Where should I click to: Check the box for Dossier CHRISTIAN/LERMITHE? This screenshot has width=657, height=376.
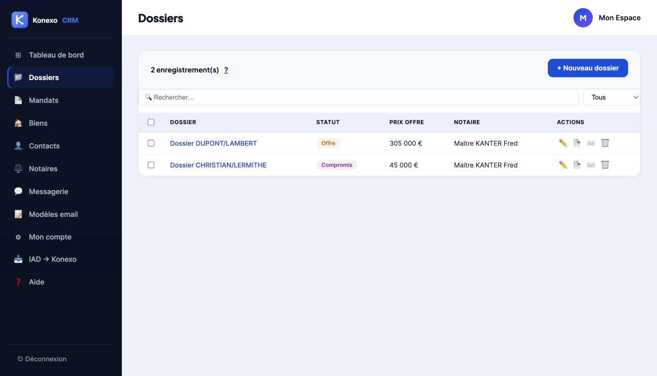click(x=151, y=165)
